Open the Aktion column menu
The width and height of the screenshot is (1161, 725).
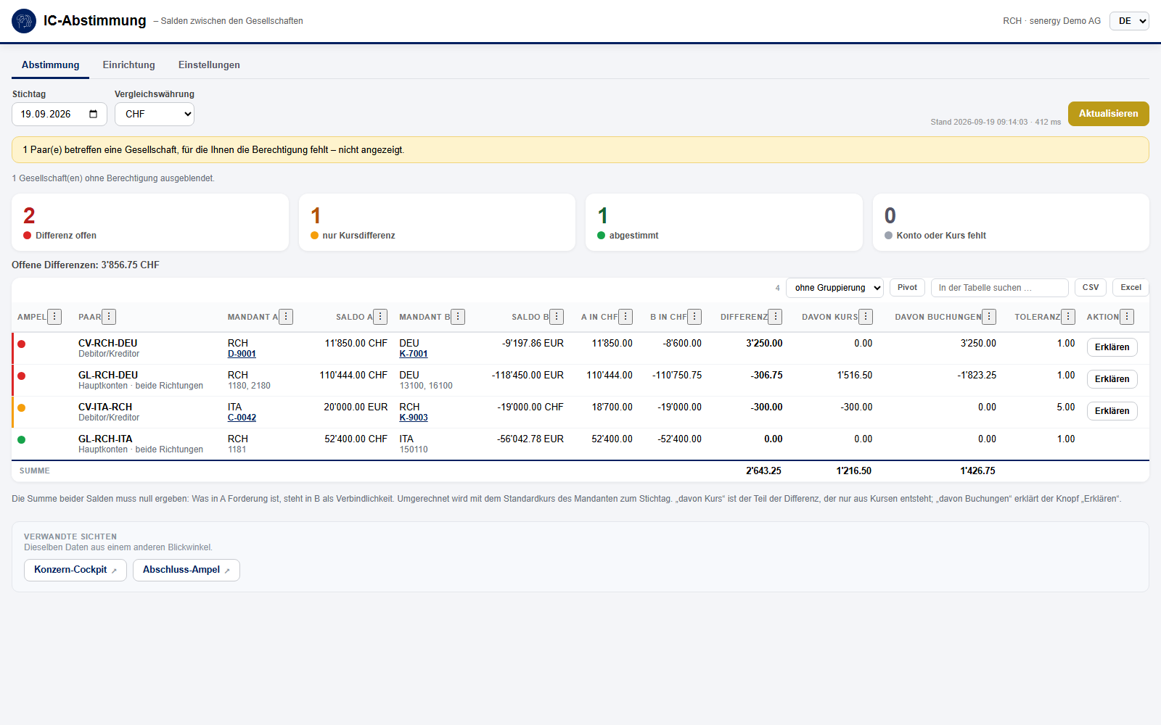tap(1127, 317)
